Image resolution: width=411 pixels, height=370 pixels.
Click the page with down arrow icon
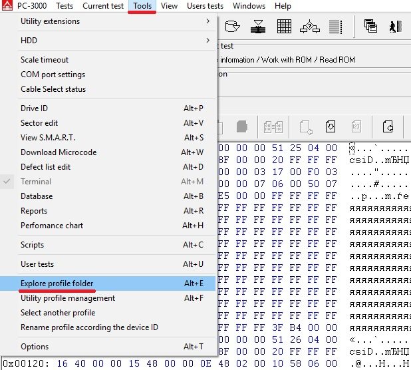coord(331,126)
